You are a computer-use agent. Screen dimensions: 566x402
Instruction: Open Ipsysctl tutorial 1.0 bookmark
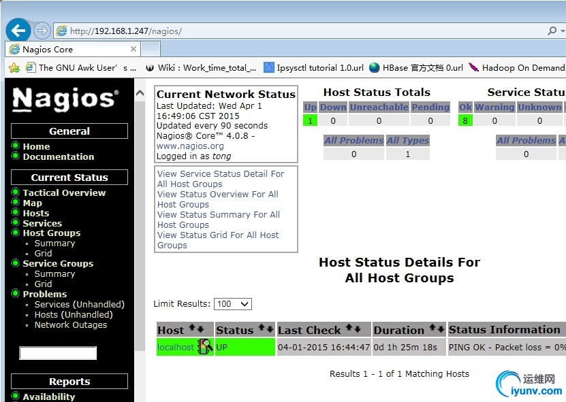click(x=313, y=67)
